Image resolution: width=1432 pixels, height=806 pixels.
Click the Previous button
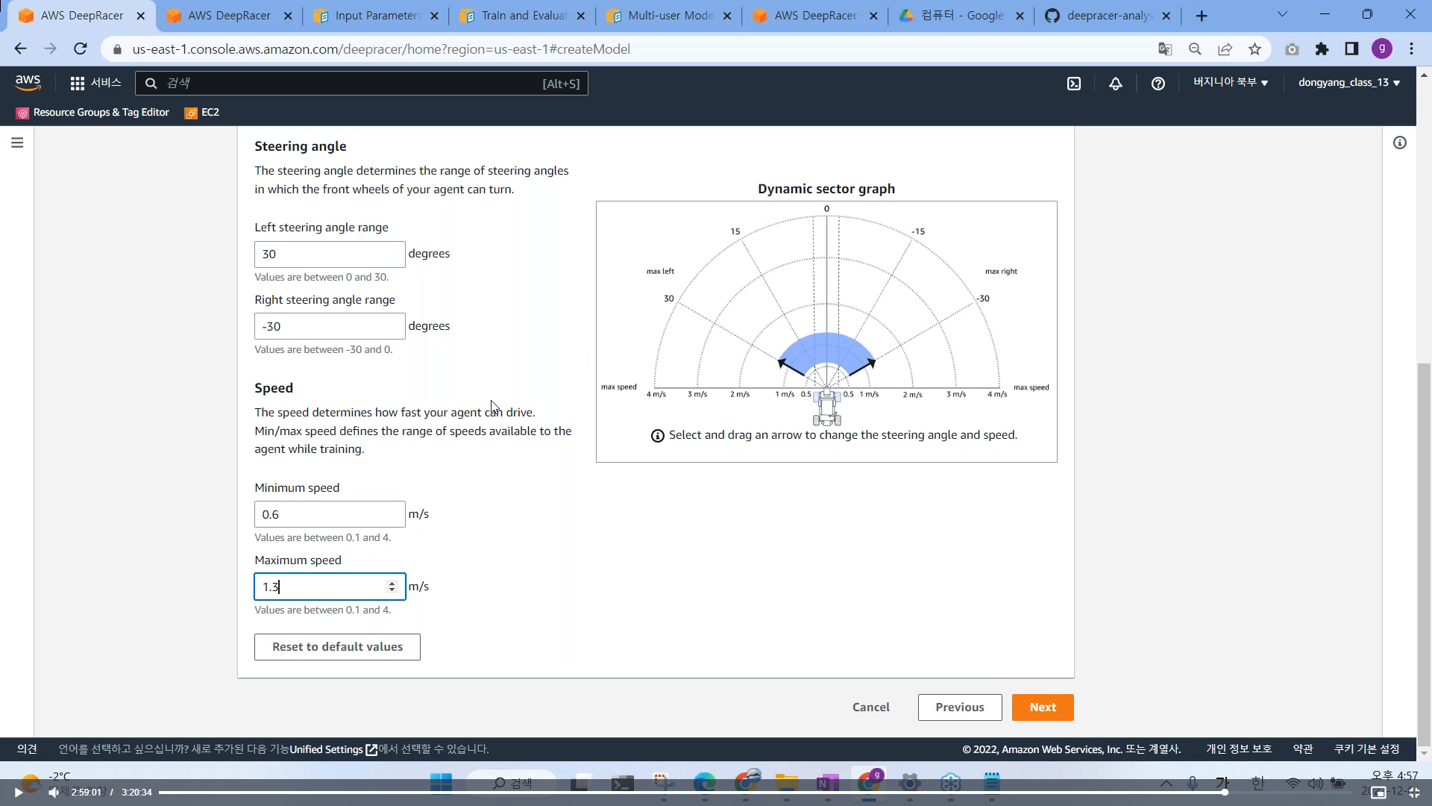[x=959, y=707]
